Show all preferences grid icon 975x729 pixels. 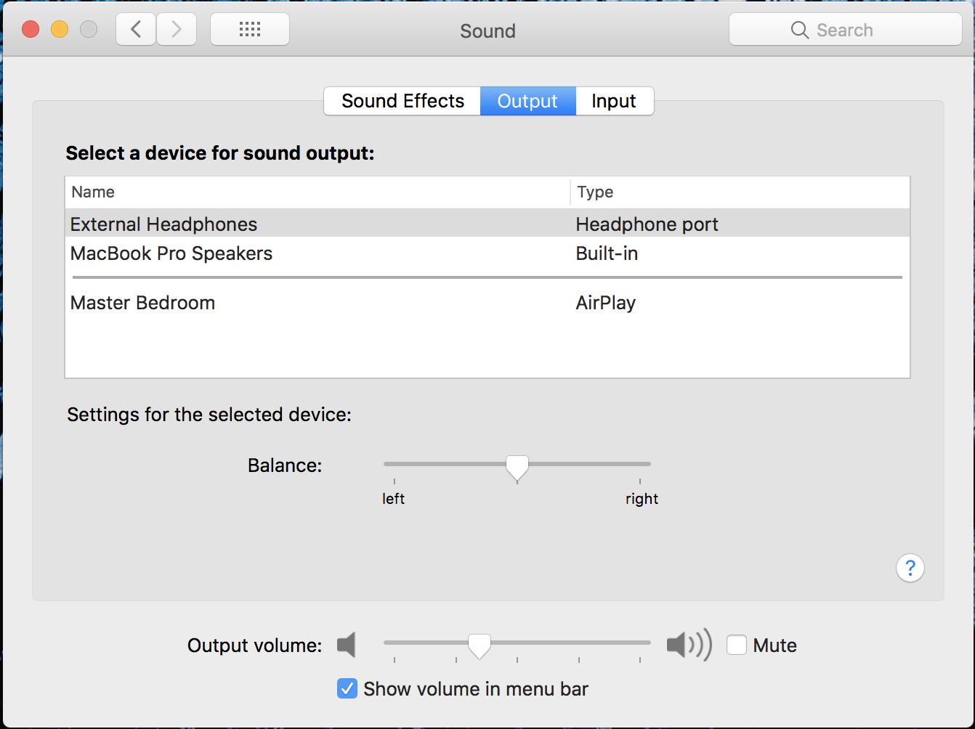click(250, 30)
